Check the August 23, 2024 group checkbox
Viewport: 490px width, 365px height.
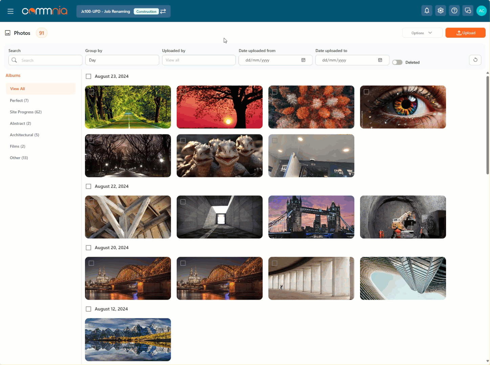pyautogui.click(x=89, y=77)
